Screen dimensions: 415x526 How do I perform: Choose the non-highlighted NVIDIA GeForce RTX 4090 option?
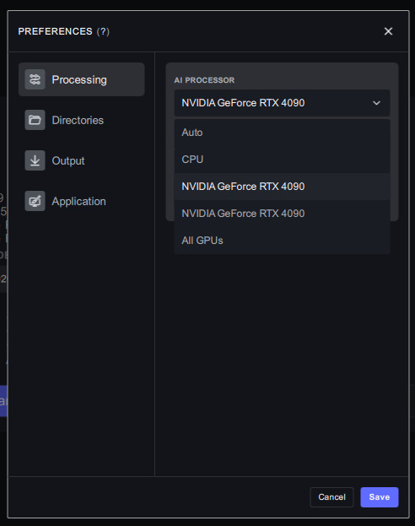coord(282,214)
